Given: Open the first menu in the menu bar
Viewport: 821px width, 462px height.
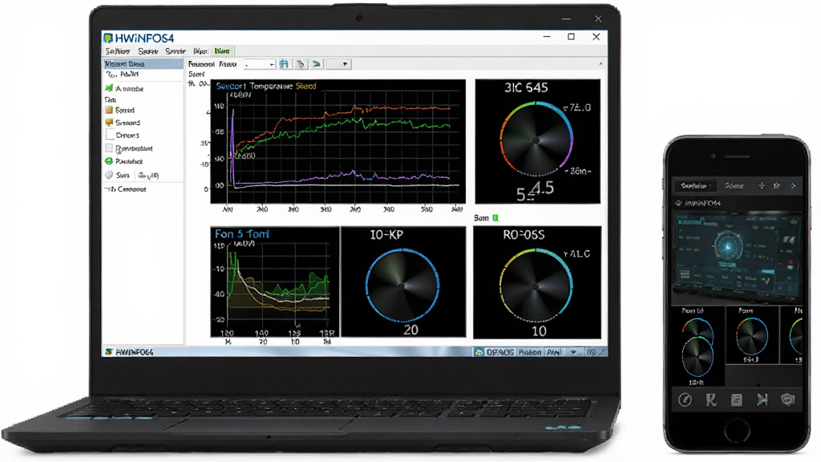Looking at the screenshot, I should (117, 51).
